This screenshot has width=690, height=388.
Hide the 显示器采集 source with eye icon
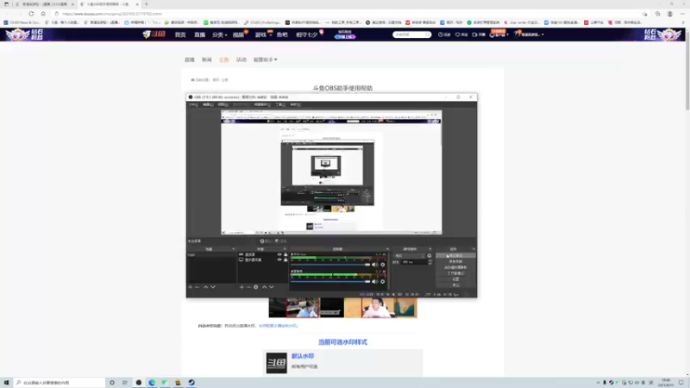click(x=279, y=260)
